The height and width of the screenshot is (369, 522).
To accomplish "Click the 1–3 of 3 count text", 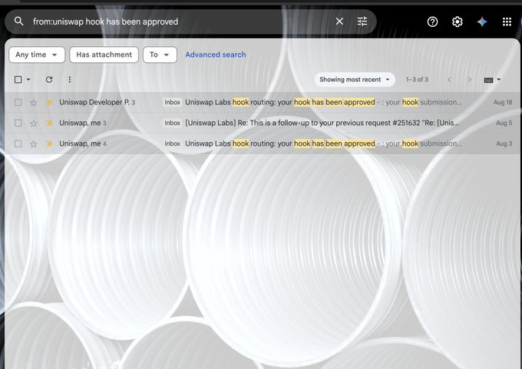I will 417,80.
